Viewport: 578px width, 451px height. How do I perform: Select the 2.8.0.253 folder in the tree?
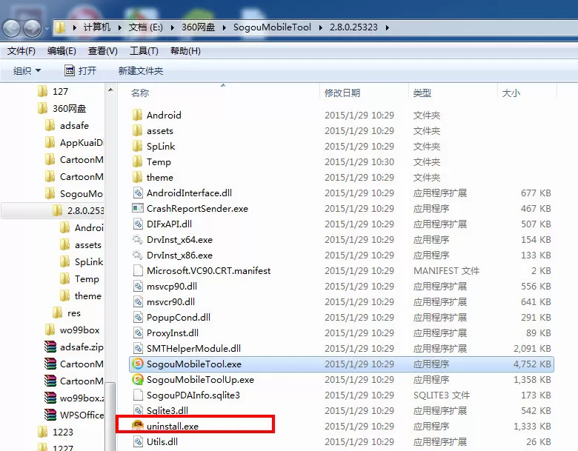pos(53,210)
